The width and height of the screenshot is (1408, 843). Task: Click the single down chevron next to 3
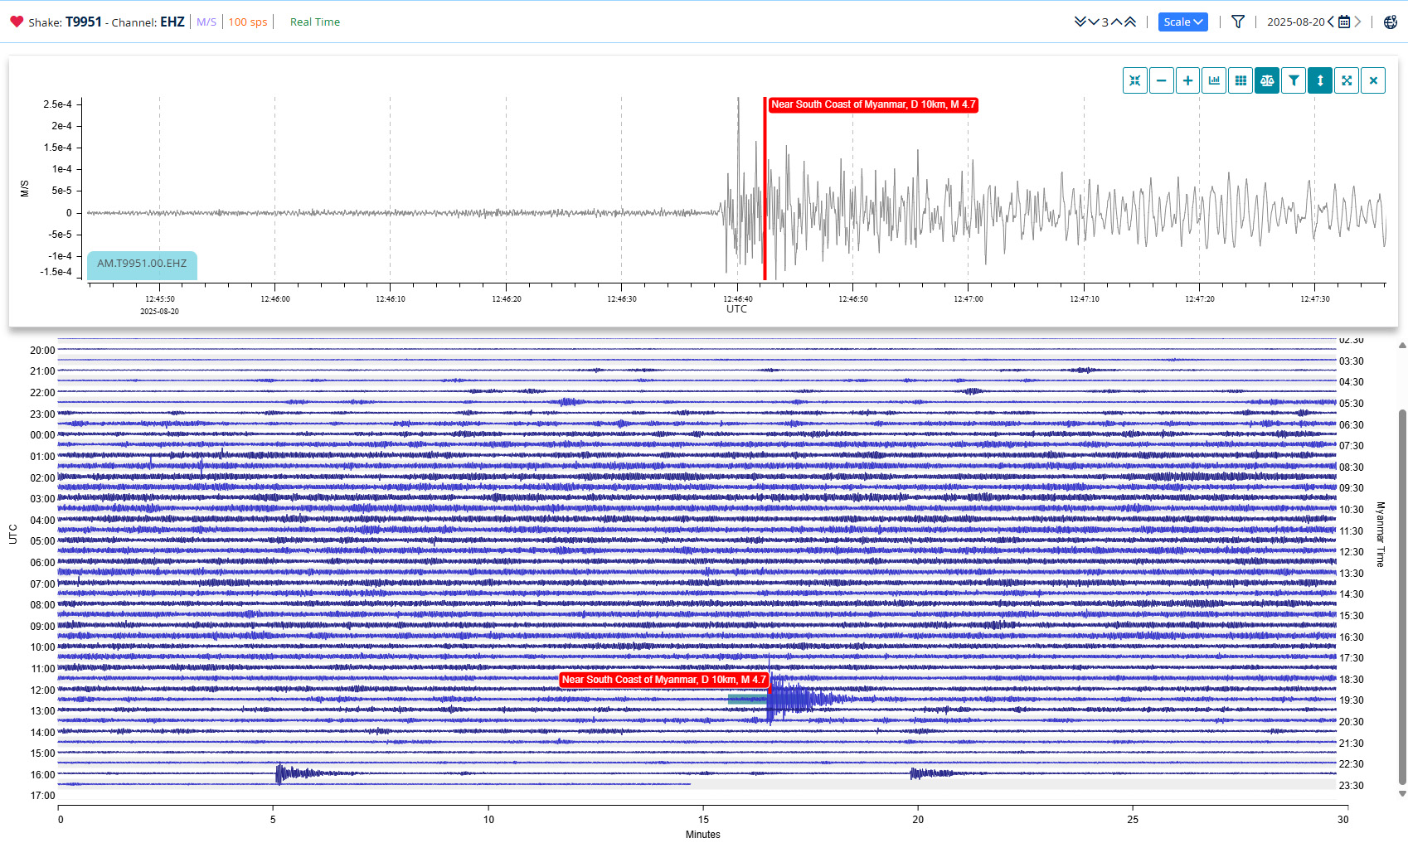point(1094,22)
